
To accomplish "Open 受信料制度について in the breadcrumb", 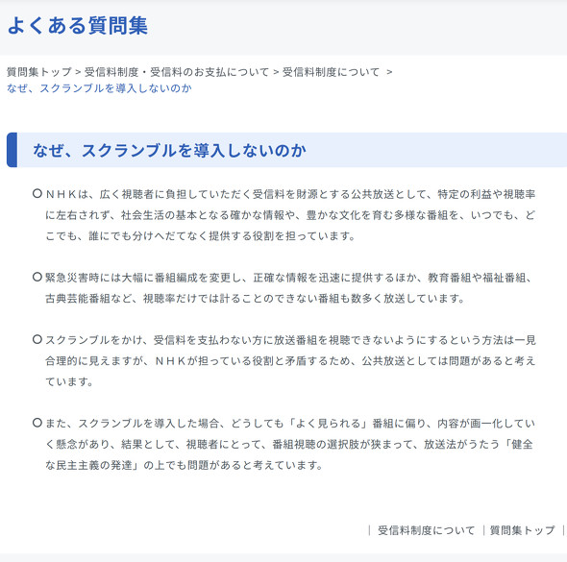I will (331, 72).
